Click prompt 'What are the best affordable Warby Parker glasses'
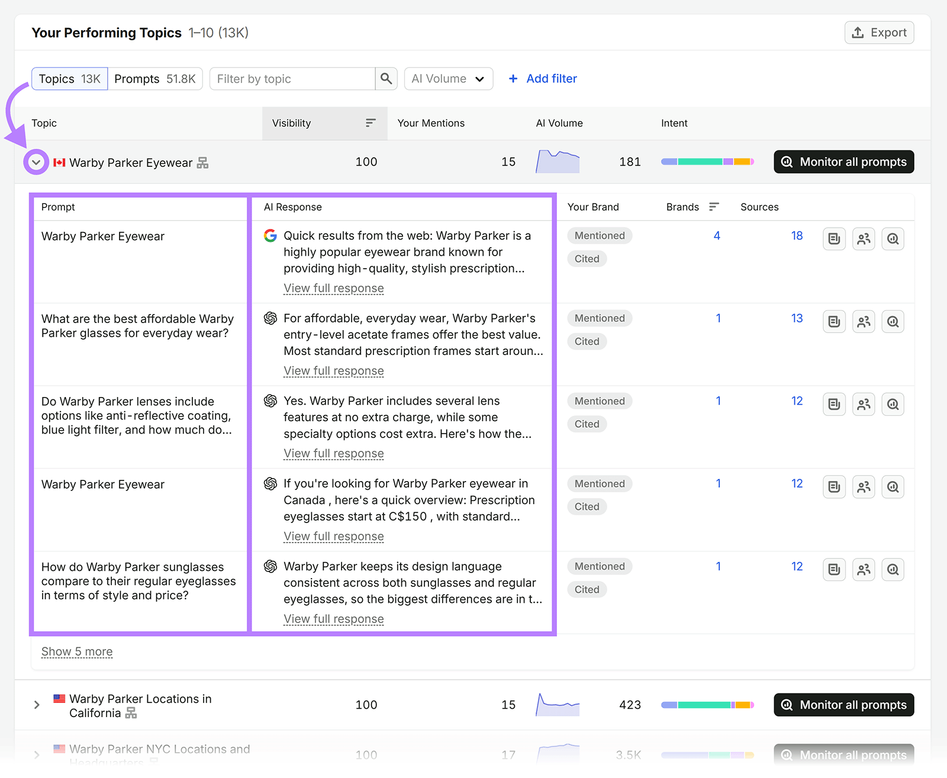 pos(137,326)
